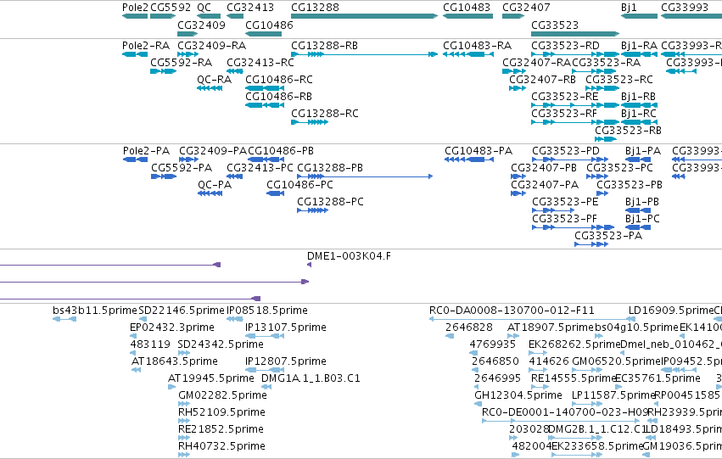Select the CG5592 gene label
Image resolution: width=722 pixels, height=459 pixels.
(171, 8)
